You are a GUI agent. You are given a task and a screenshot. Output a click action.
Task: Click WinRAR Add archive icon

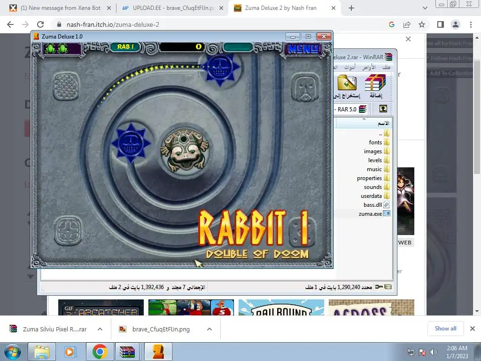(x=375, y=86)
